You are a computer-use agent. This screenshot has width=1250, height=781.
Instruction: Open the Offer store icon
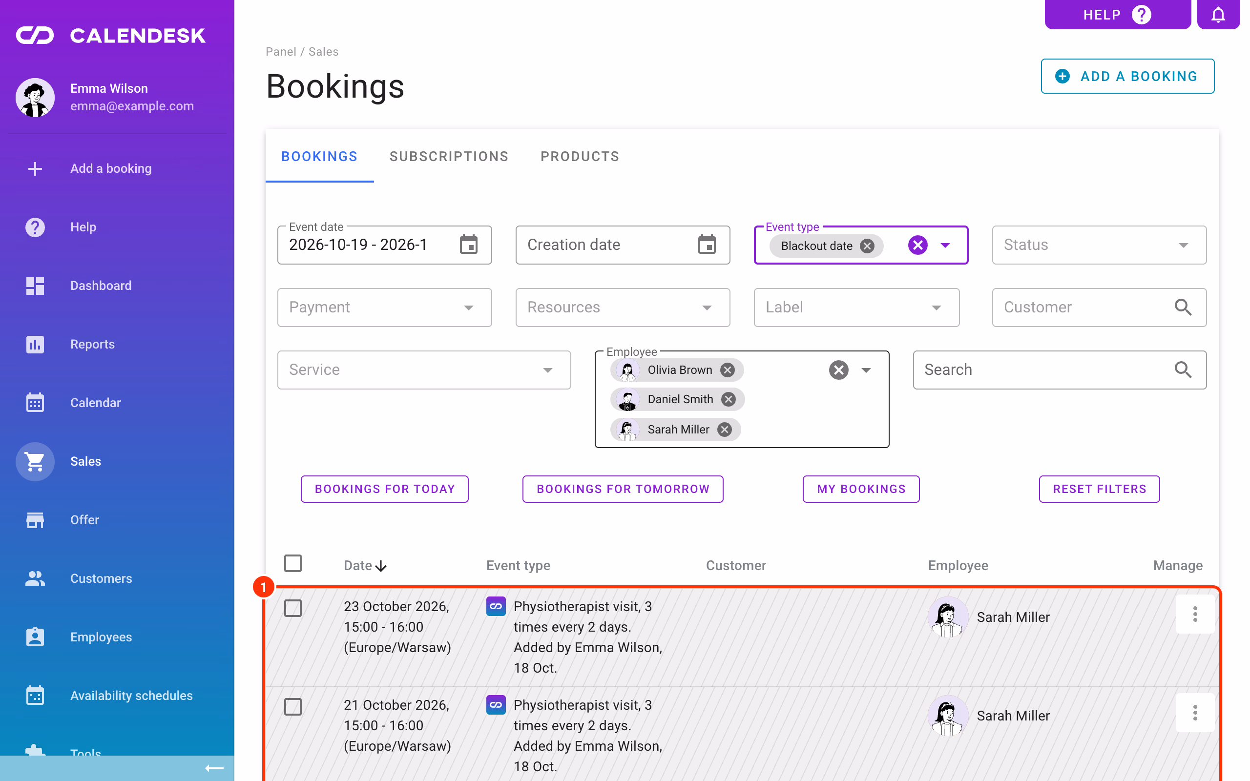[35, 520]
